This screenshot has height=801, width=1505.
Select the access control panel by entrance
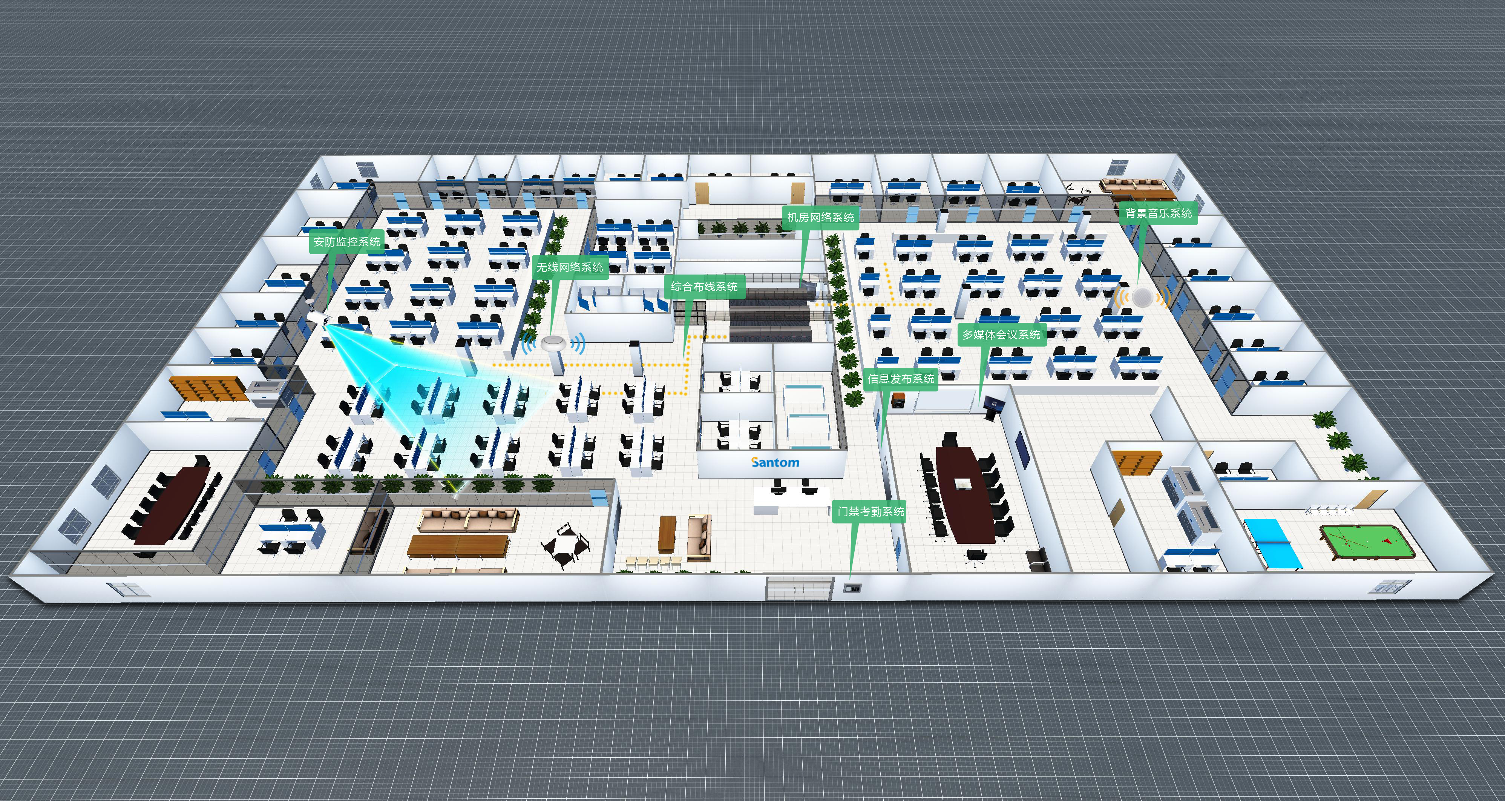click(852, 588)
